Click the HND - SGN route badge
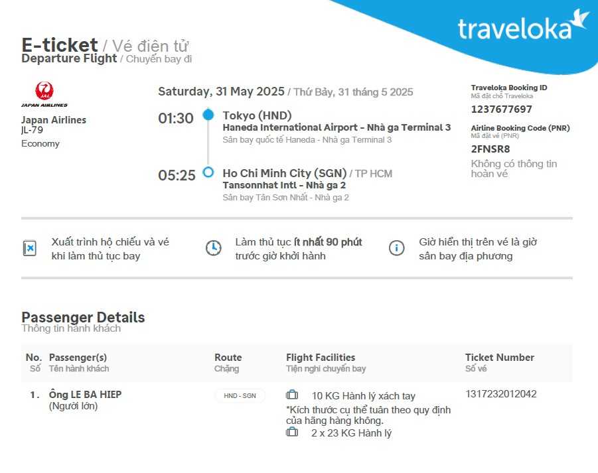Screen dimensions: 598x473 coord(240,396)
